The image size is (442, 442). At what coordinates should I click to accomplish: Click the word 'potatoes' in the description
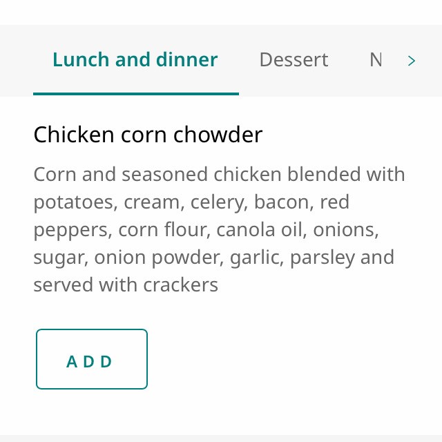tap(73, 202)
